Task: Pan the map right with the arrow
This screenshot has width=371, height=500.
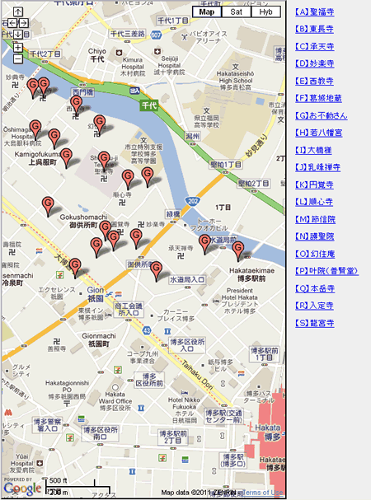Action: (24, 23)
